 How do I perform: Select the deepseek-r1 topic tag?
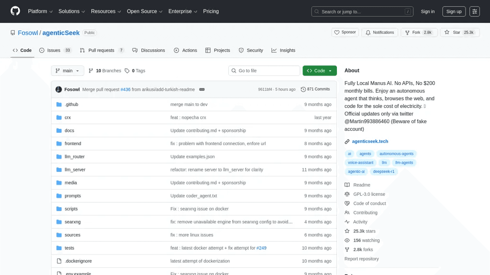[x=383, y=171]
